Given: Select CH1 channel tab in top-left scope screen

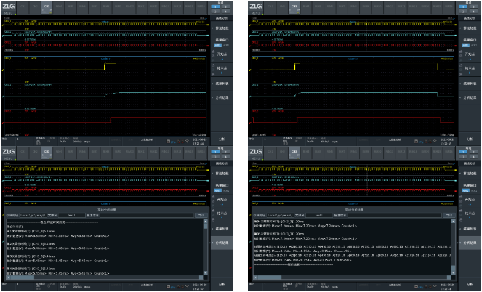Looking at the screenshot, I should point(23,8).
